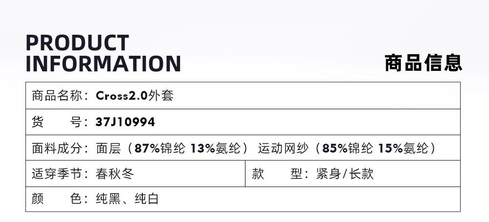Image resolution: width=489 pixels, height=222 pixels.
Task: Select item number 37J10994
Action: click(126, 122)
